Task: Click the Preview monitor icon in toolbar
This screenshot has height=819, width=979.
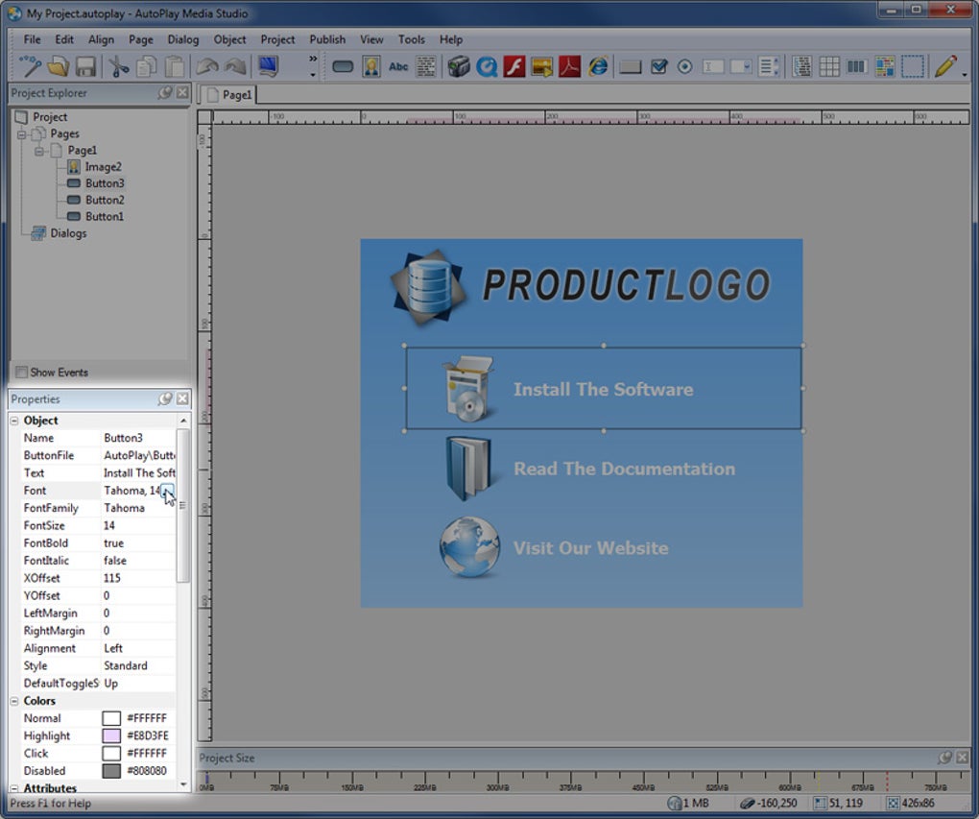Action: coord(268,66)
